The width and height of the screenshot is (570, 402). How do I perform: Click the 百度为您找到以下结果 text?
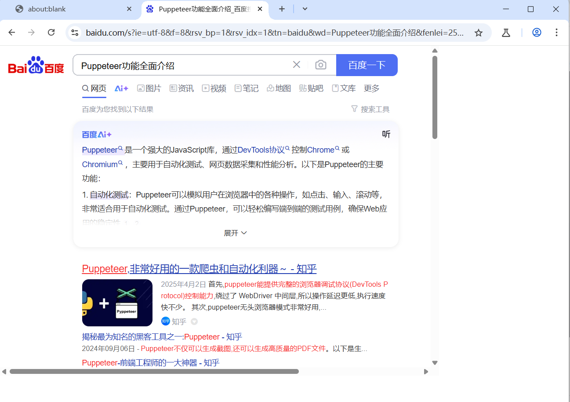(x=118, y=109)
